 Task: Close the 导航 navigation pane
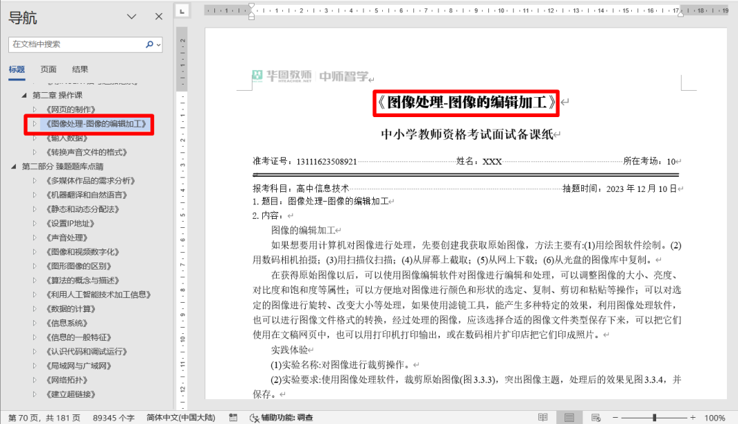tap(159, 17)
